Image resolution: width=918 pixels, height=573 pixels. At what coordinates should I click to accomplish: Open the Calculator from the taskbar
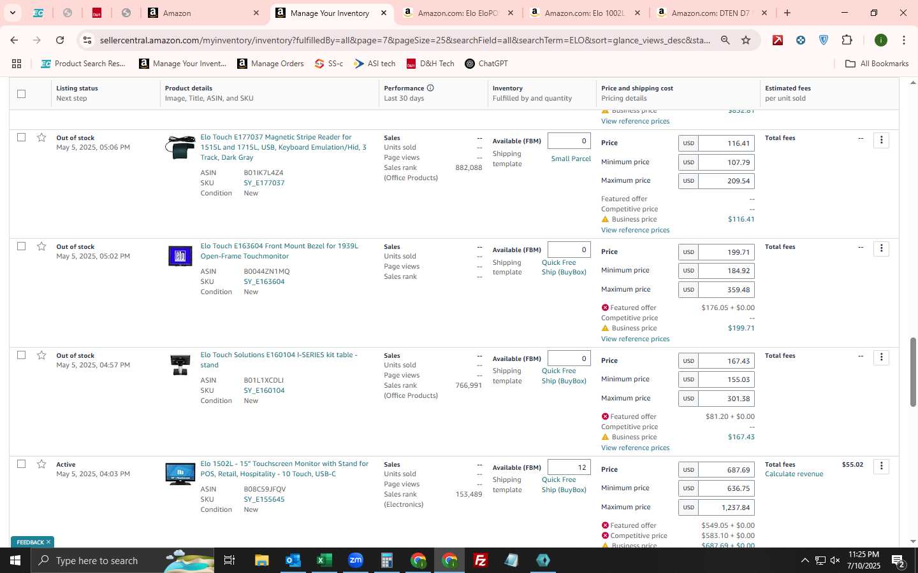tap(386, 560)
